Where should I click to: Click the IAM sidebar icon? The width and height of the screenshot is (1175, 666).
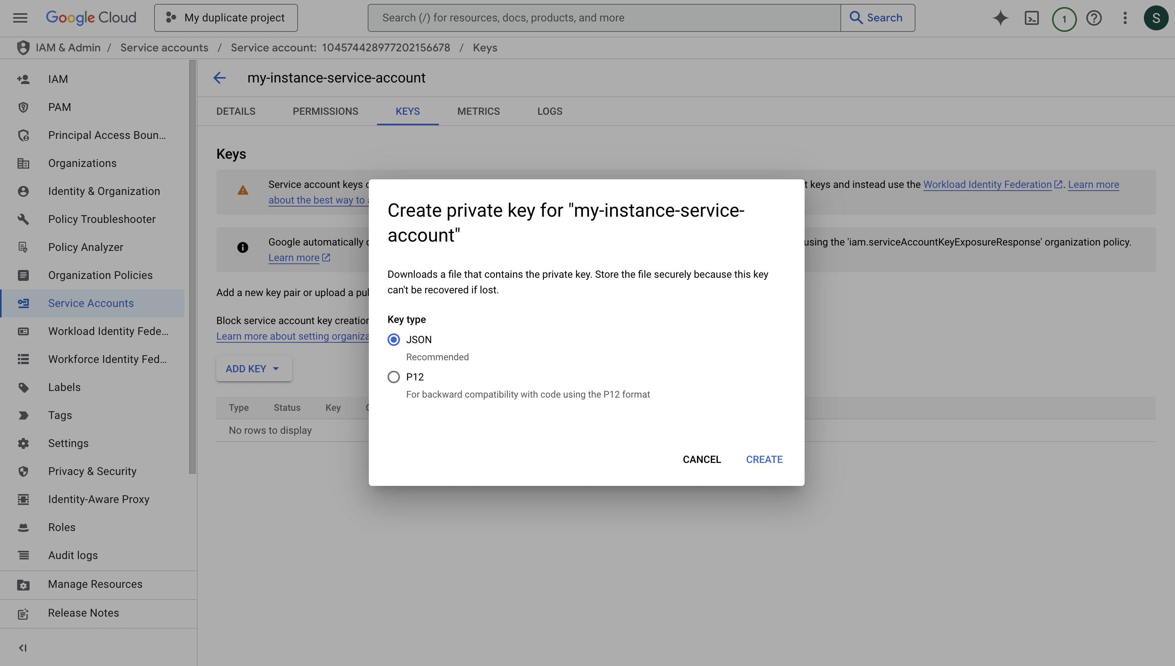(23, 79)
